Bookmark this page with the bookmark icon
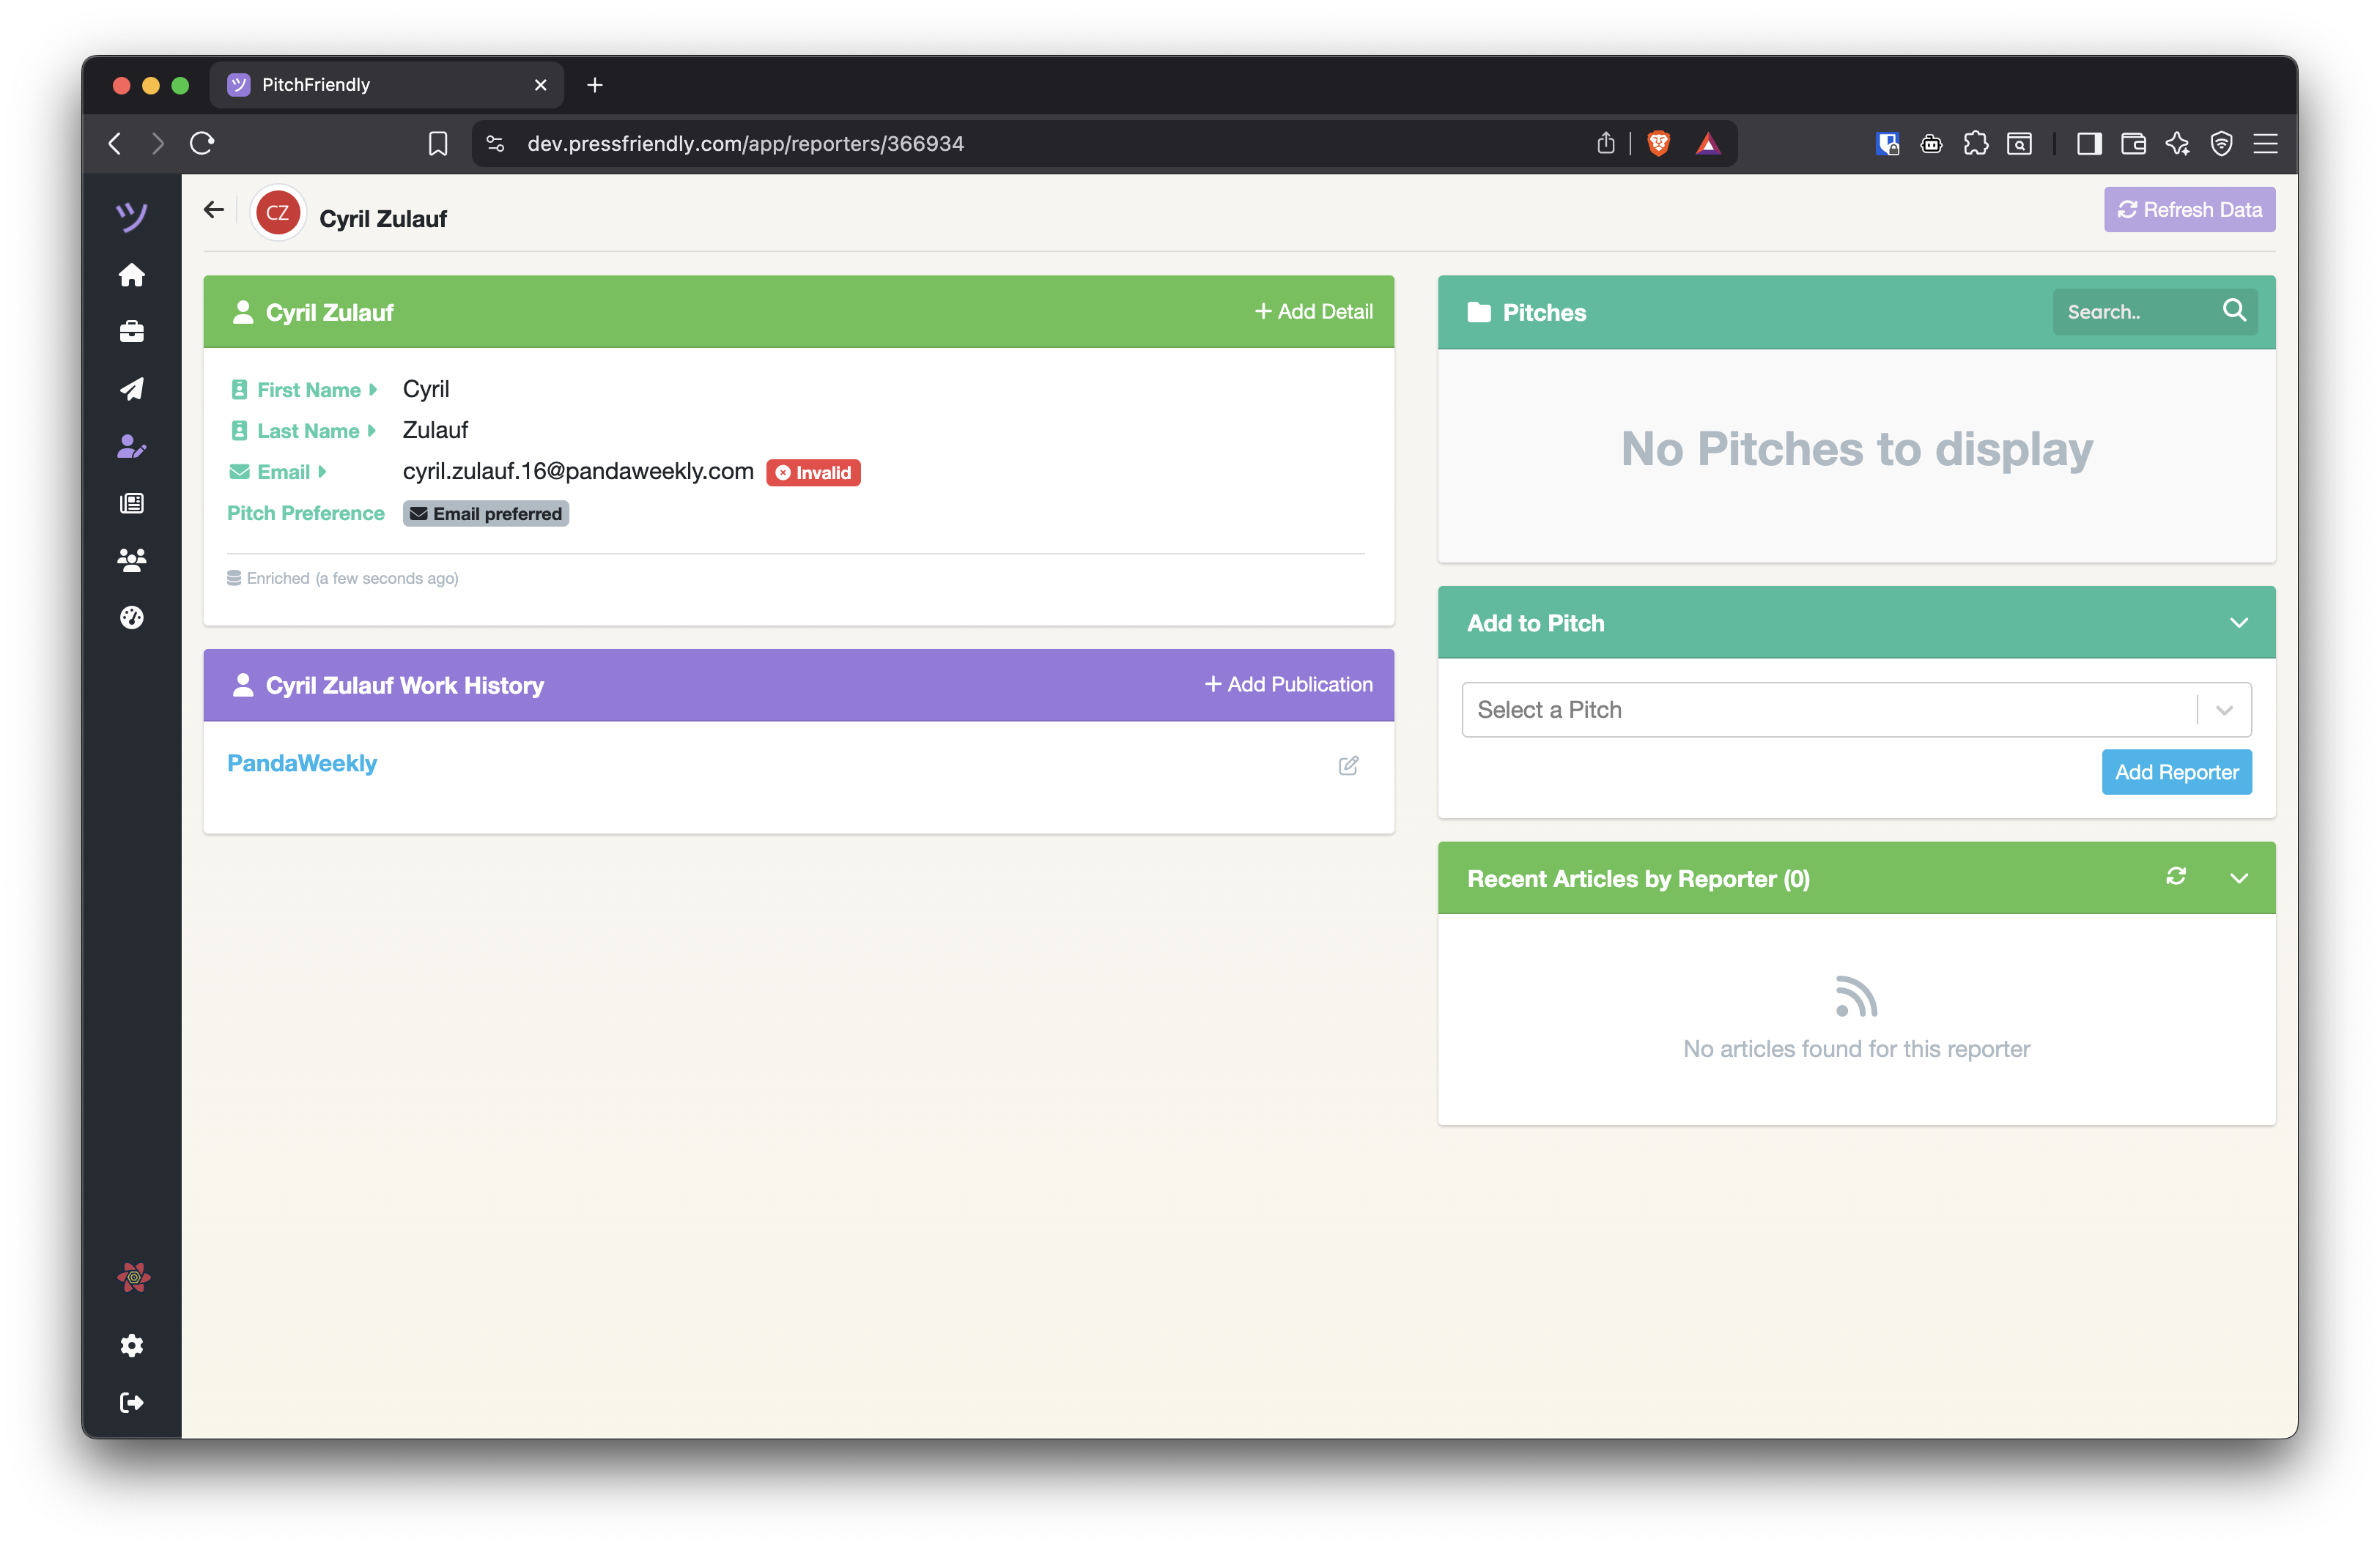This screenshot has height=1547, width=2380. (437, 144)
